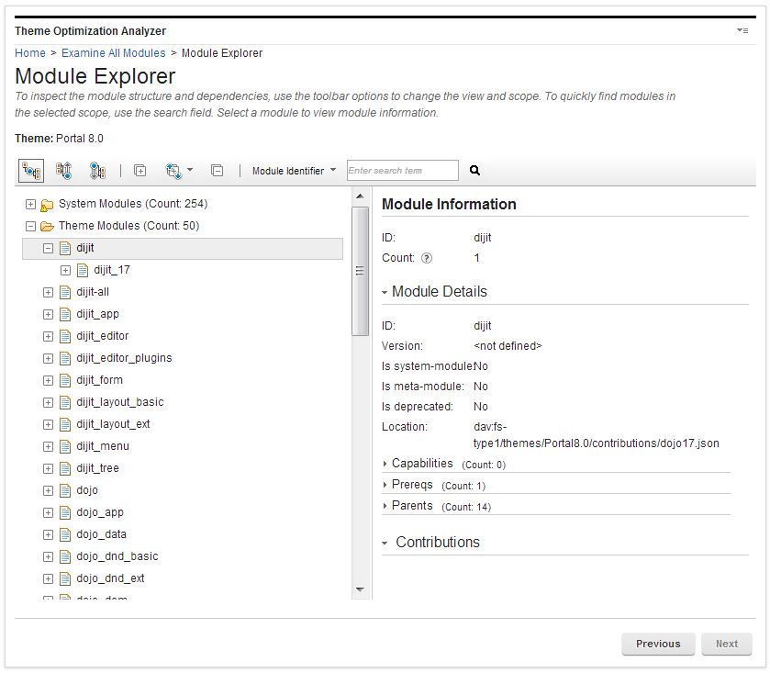Expand the dijit_17 tree node

tap(64, 270)
